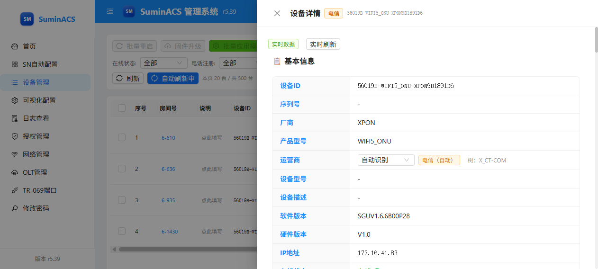598x269 pixels.
Task: Click the 设备管理 list icon
Action: point(15,82)
